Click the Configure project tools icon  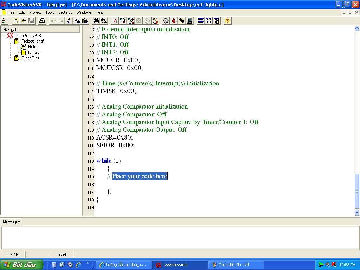(155, 21)
